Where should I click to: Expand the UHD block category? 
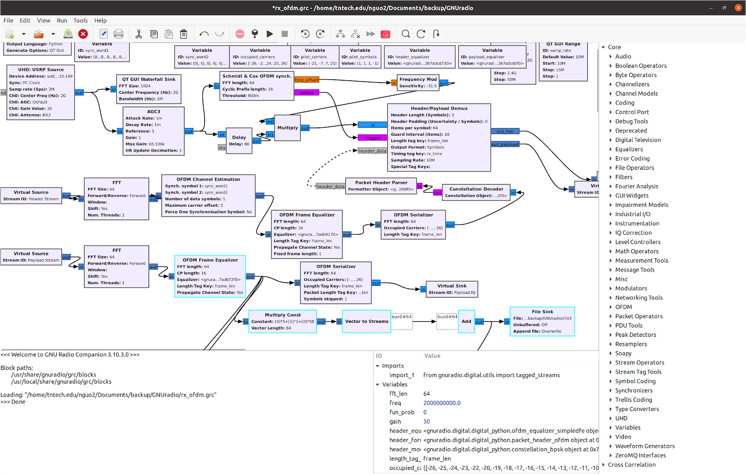click(x=611, y=418)
